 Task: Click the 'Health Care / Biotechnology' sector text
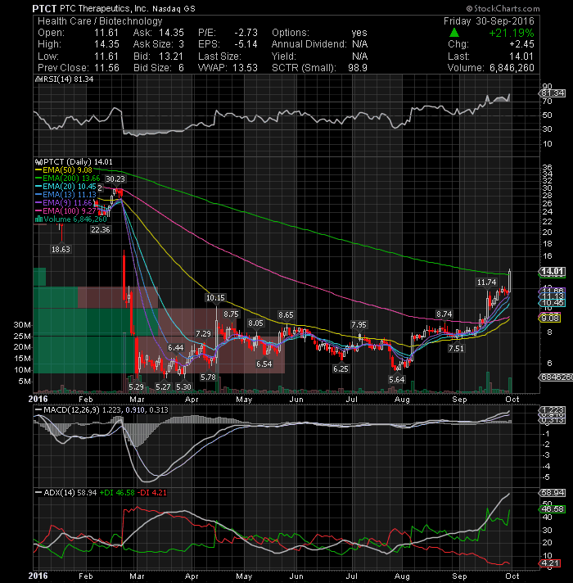(100, 21)
